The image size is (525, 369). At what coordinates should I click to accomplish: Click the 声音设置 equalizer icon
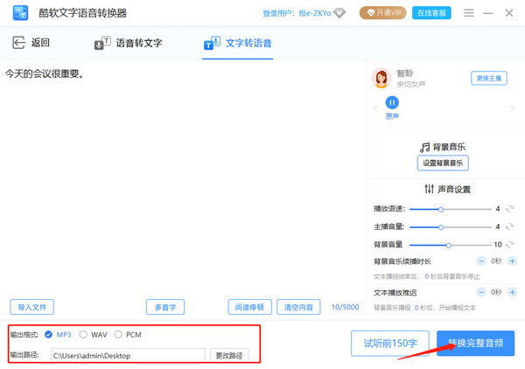tap(430, 189)
